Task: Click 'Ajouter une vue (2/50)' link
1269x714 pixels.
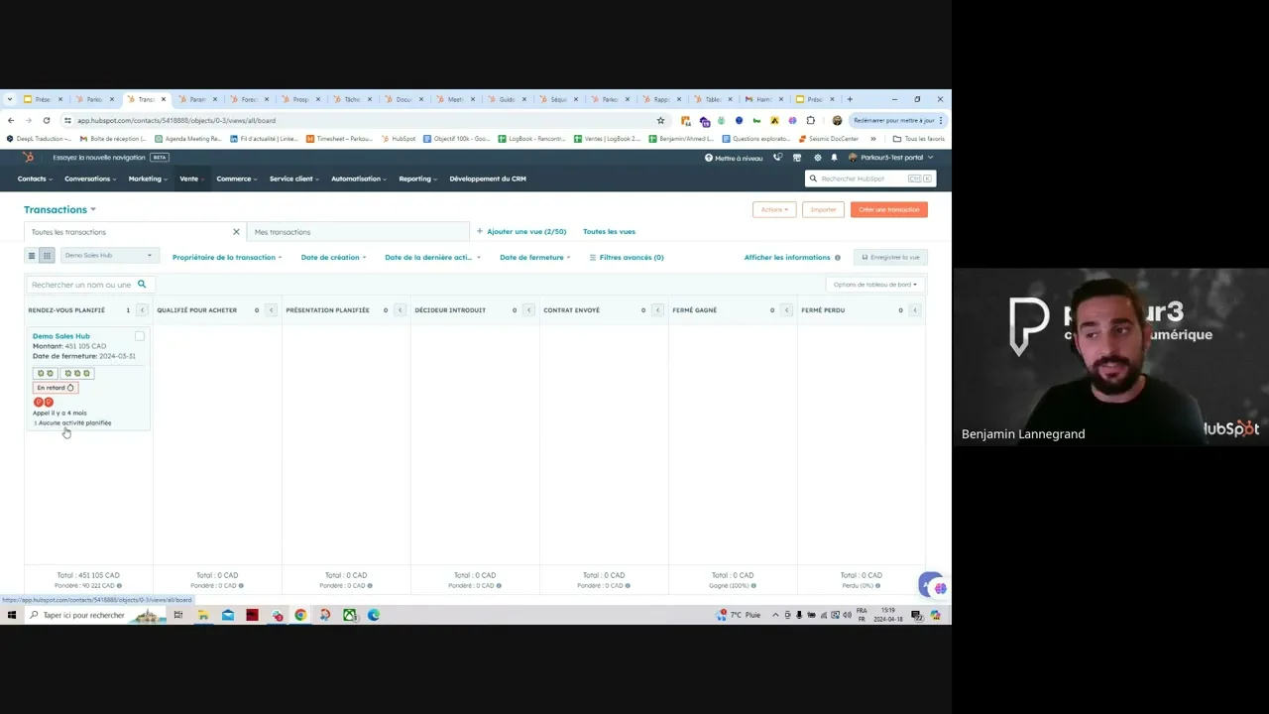Action: 521,231
